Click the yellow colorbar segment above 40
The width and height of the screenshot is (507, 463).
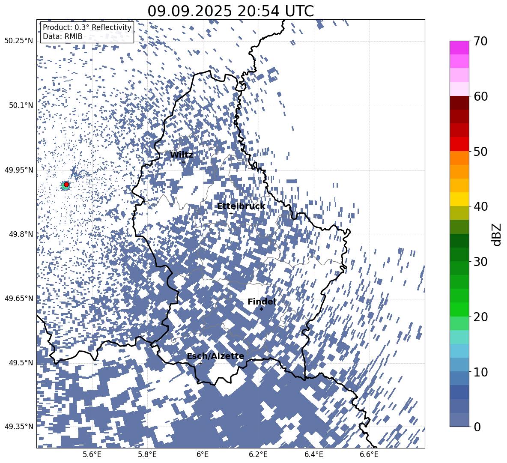click(x=459, y=199)
